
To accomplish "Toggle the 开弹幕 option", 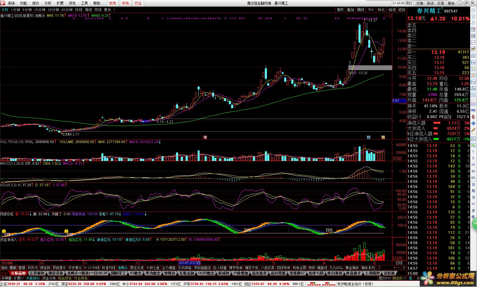I will [x=6, y=278].
